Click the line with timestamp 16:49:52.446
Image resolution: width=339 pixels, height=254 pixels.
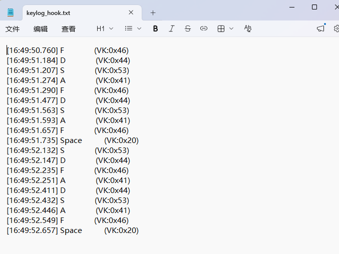68,210
